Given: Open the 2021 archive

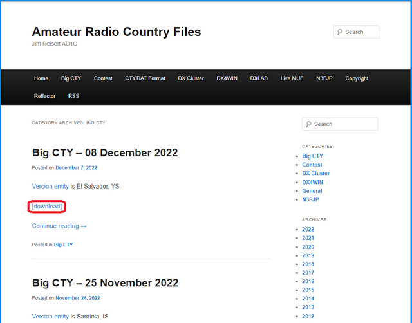Looking at the screenshot, I should pyautogui.click(x=308, y=238).
